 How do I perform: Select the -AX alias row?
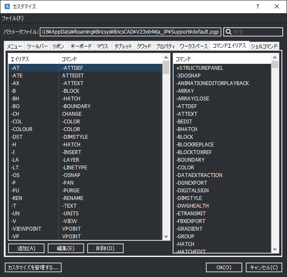[85, 83]
